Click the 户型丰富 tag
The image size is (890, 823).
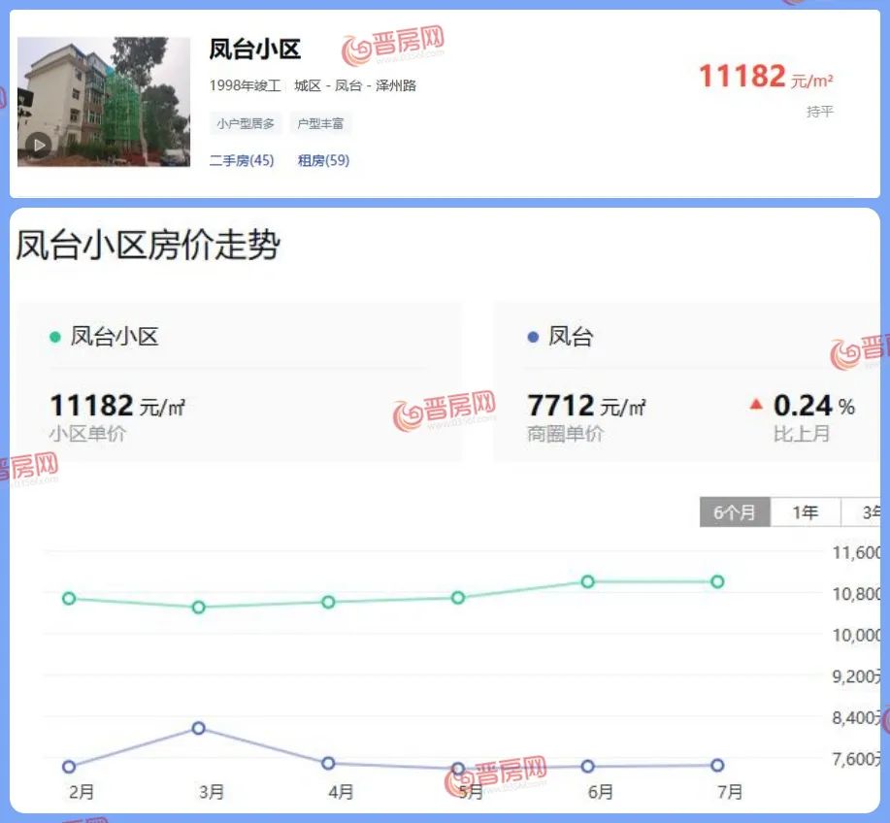(322, 123)
